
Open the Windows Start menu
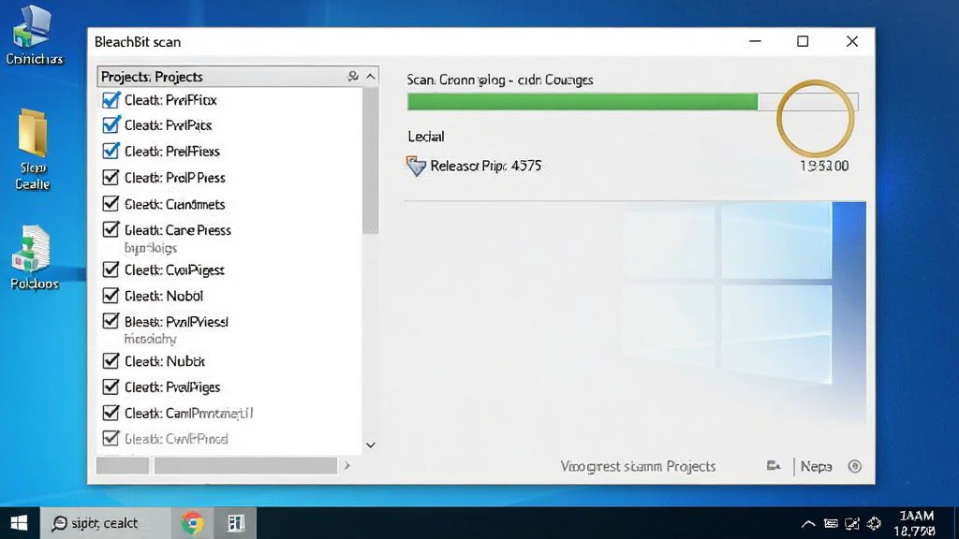tap(19, 523)
